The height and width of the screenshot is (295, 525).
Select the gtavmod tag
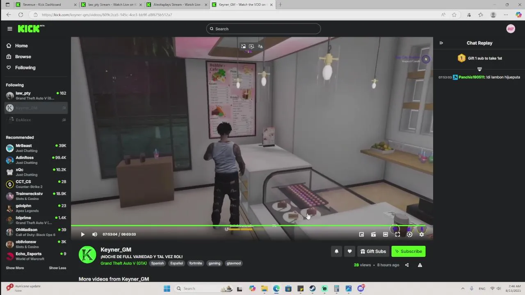pos(234,263)
